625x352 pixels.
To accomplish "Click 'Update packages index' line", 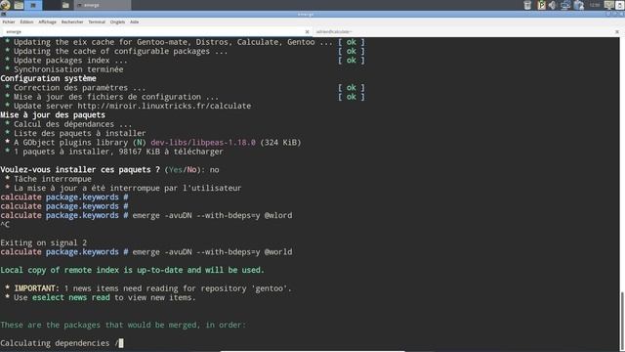I will click(70, 61).
